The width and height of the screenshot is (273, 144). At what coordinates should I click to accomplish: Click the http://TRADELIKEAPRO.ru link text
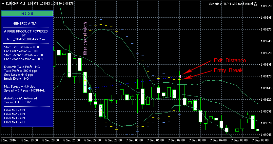point(26,39)
